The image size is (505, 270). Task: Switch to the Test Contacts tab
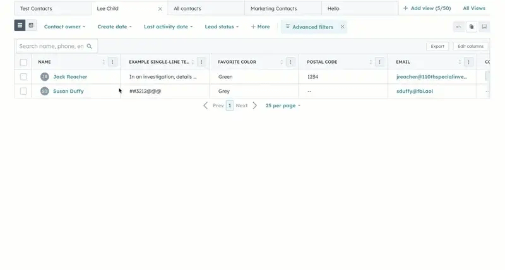(52, 9)
